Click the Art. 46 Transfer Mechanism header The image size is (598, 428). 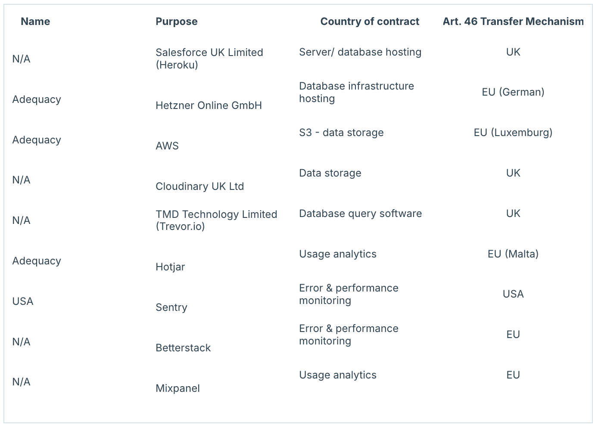pos(513,22)
